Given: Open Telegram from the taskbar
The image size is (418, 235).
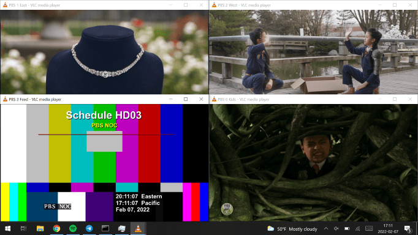Looking at the screenshot, I should coord(89,228).
